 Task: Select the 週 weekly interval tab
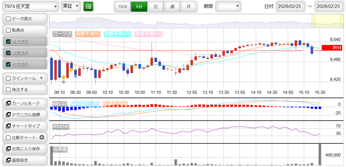pyautogui.click(x=172, y=6)
